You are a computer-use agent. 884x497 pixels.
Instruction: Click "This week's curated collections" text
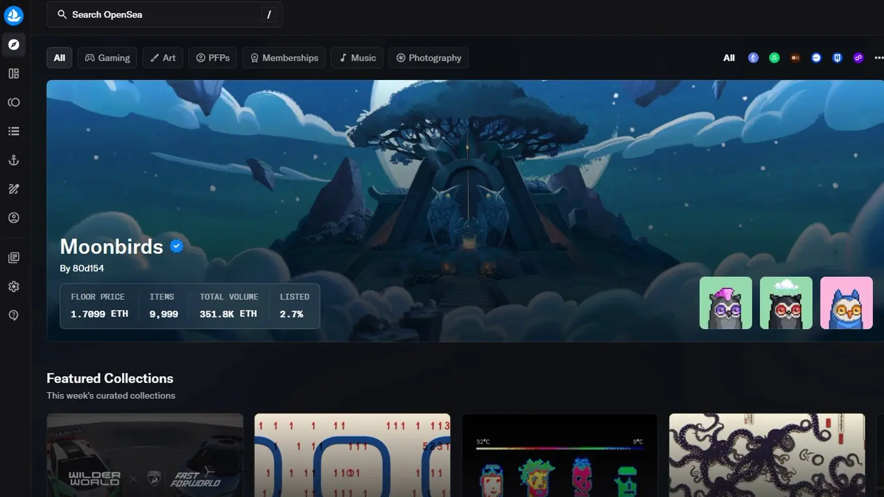pos(111,396)
